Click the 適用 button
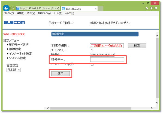 coord(61,73)
